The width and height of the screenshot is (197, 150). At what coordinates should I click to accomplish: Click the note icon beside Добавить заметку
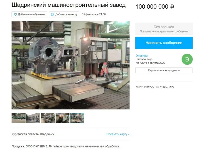coord(52,15)
